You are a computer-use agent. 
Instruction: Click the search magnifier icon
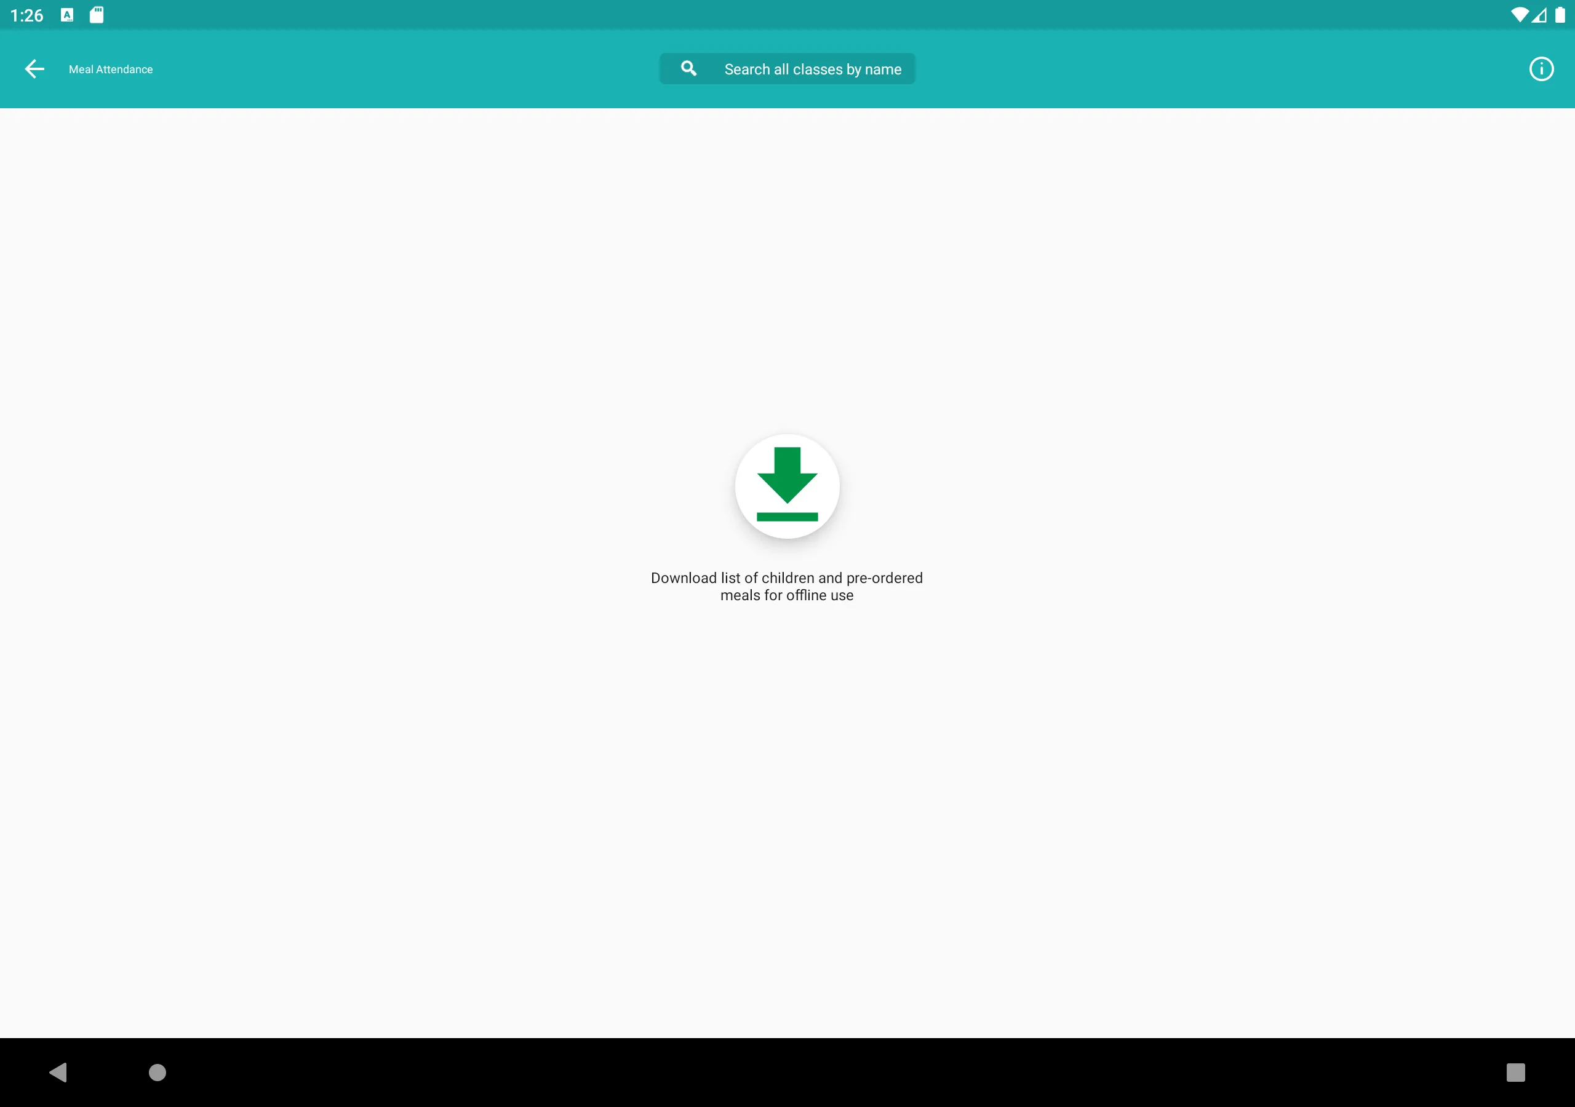[x=689, y=68]
